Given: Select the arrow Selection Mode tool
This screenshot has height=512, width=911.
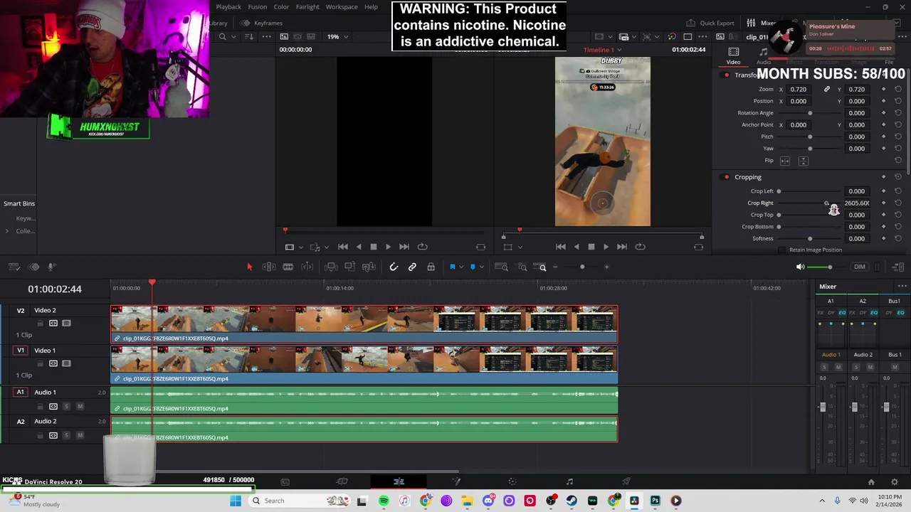Looking at the screenshot, I should point(249,267).
